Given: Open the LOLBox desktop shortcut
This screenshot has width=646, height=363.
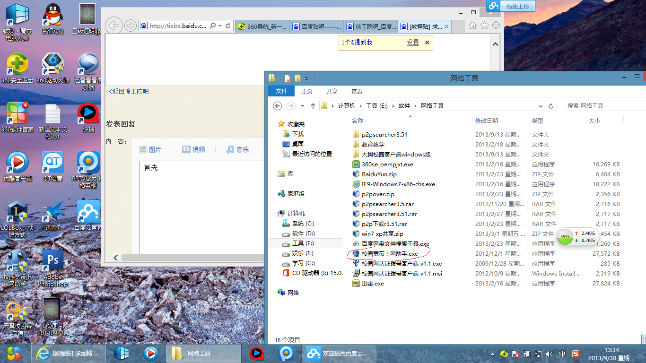Looking at the screenshot, I should point(17,219).
